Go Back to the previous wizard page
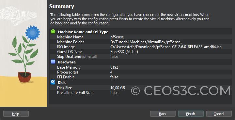 [163, 114]
